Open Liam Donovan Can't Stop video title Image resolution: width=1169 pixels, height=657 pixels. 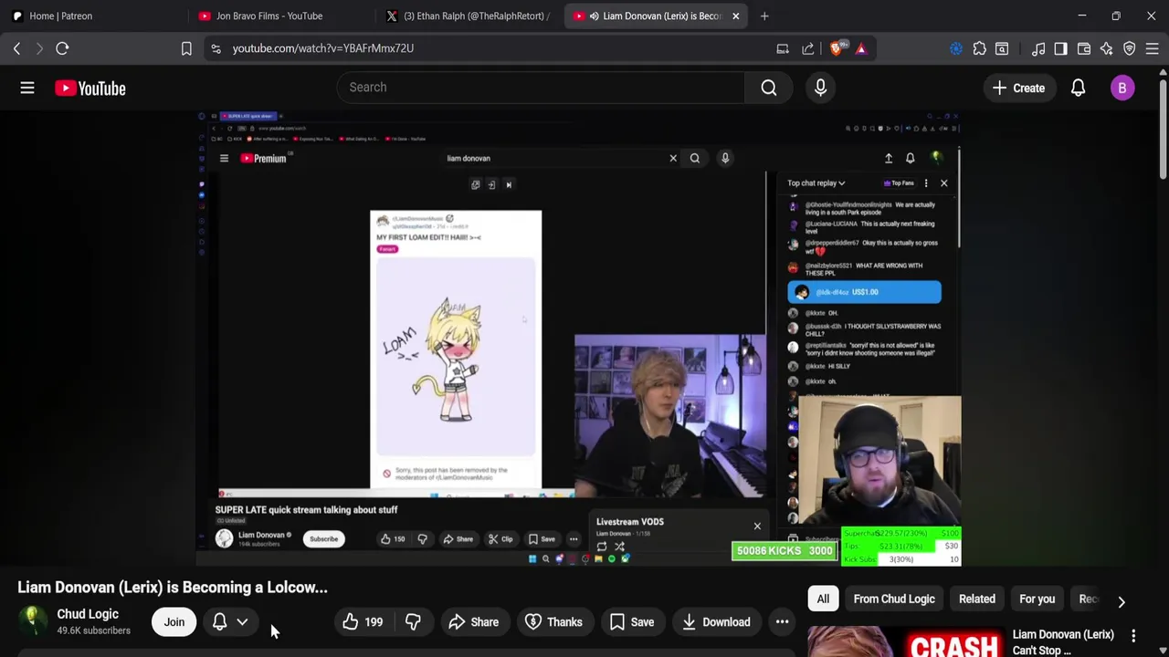point(1063,642)
